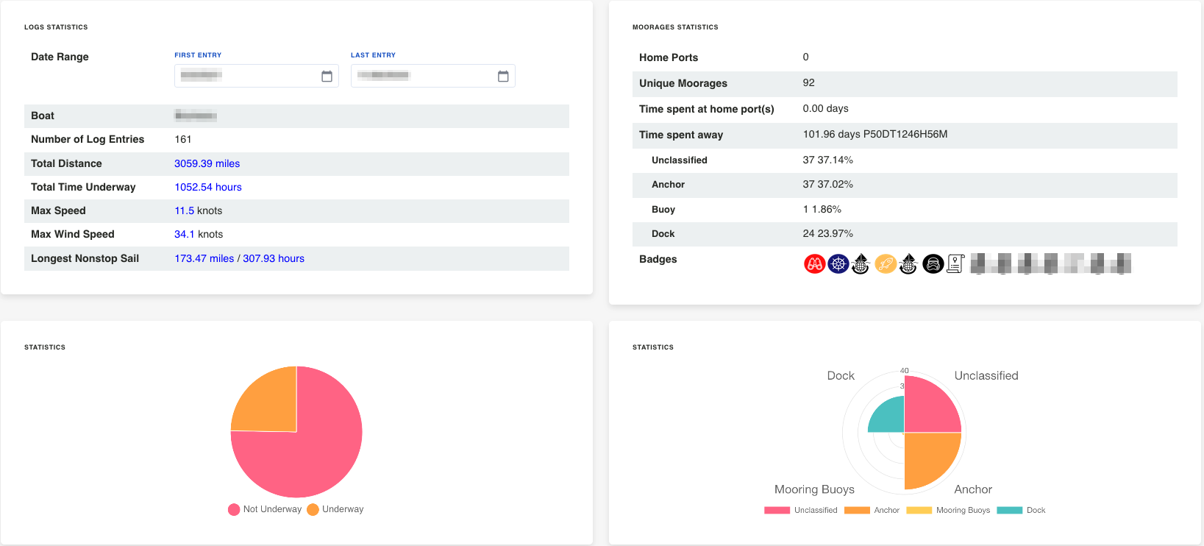Toggle the Dock legend entry in the polar chart
This screenshot has width=1204, height=546.
[1021, 510]
